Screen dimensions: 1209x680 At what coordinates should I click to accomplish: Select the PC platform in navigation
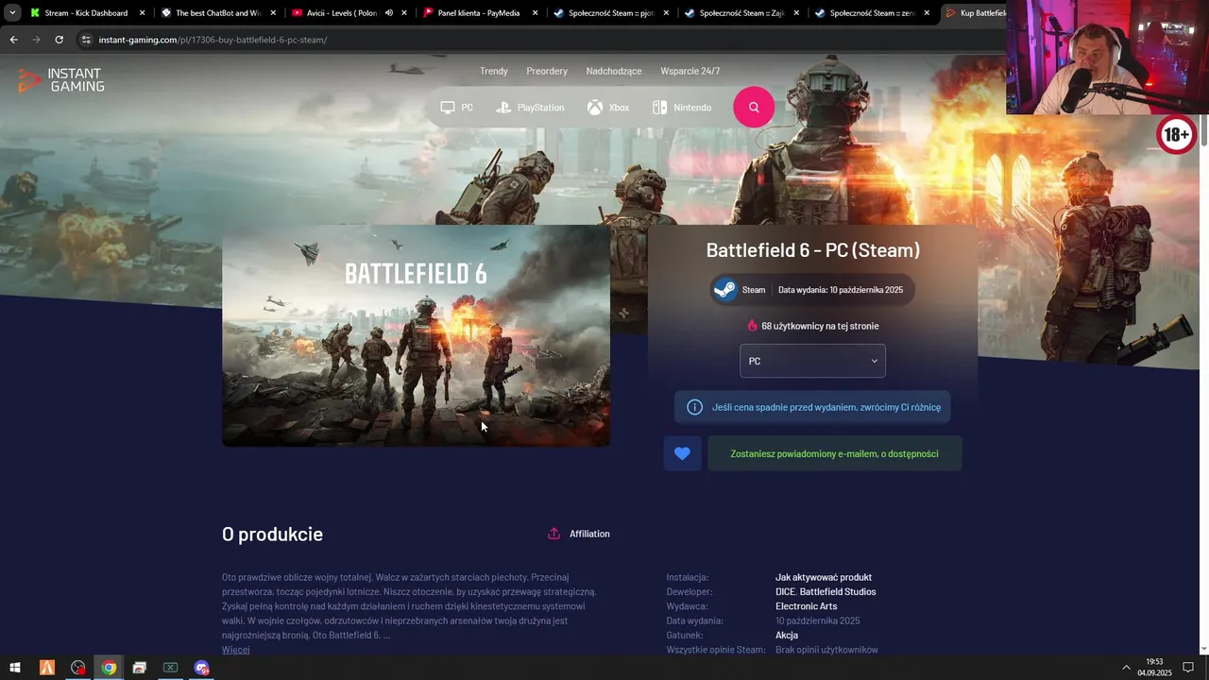click(456, 108)
